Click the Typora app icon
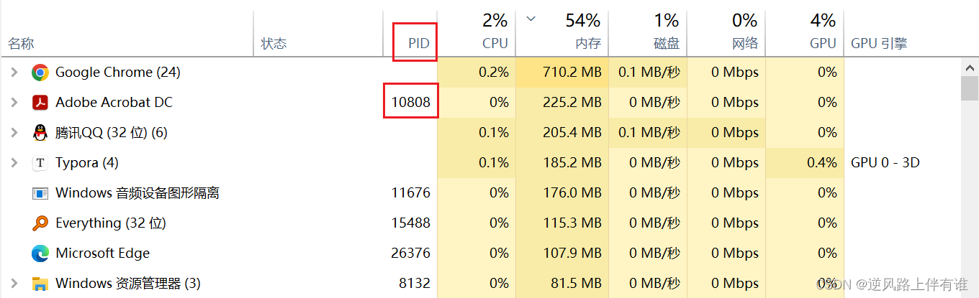Screen dimensions: 979x298 tap(40, 163)
